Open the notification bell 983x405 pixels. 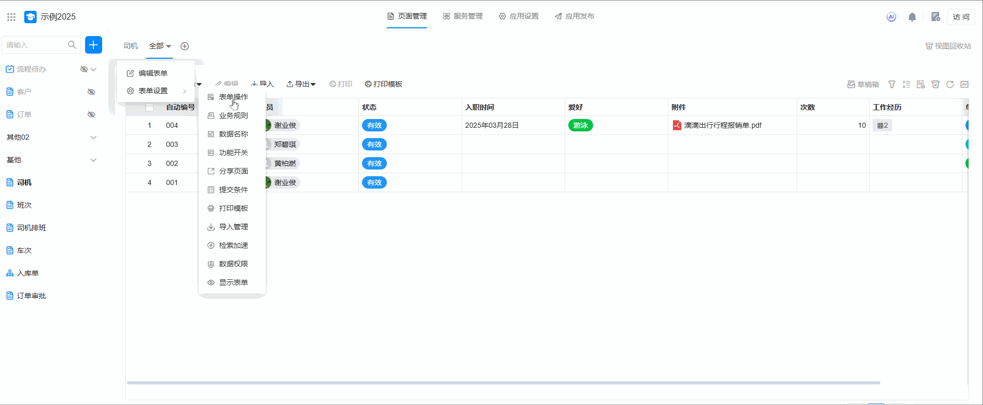point(912,17)
